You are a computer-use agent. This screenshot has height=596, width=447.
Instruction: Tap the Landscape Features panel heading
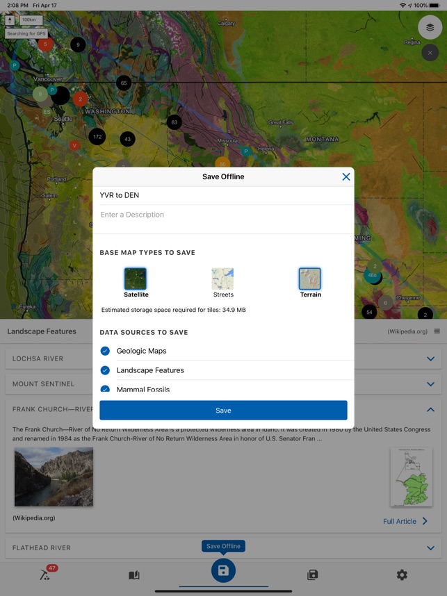(x=42, y=331)
